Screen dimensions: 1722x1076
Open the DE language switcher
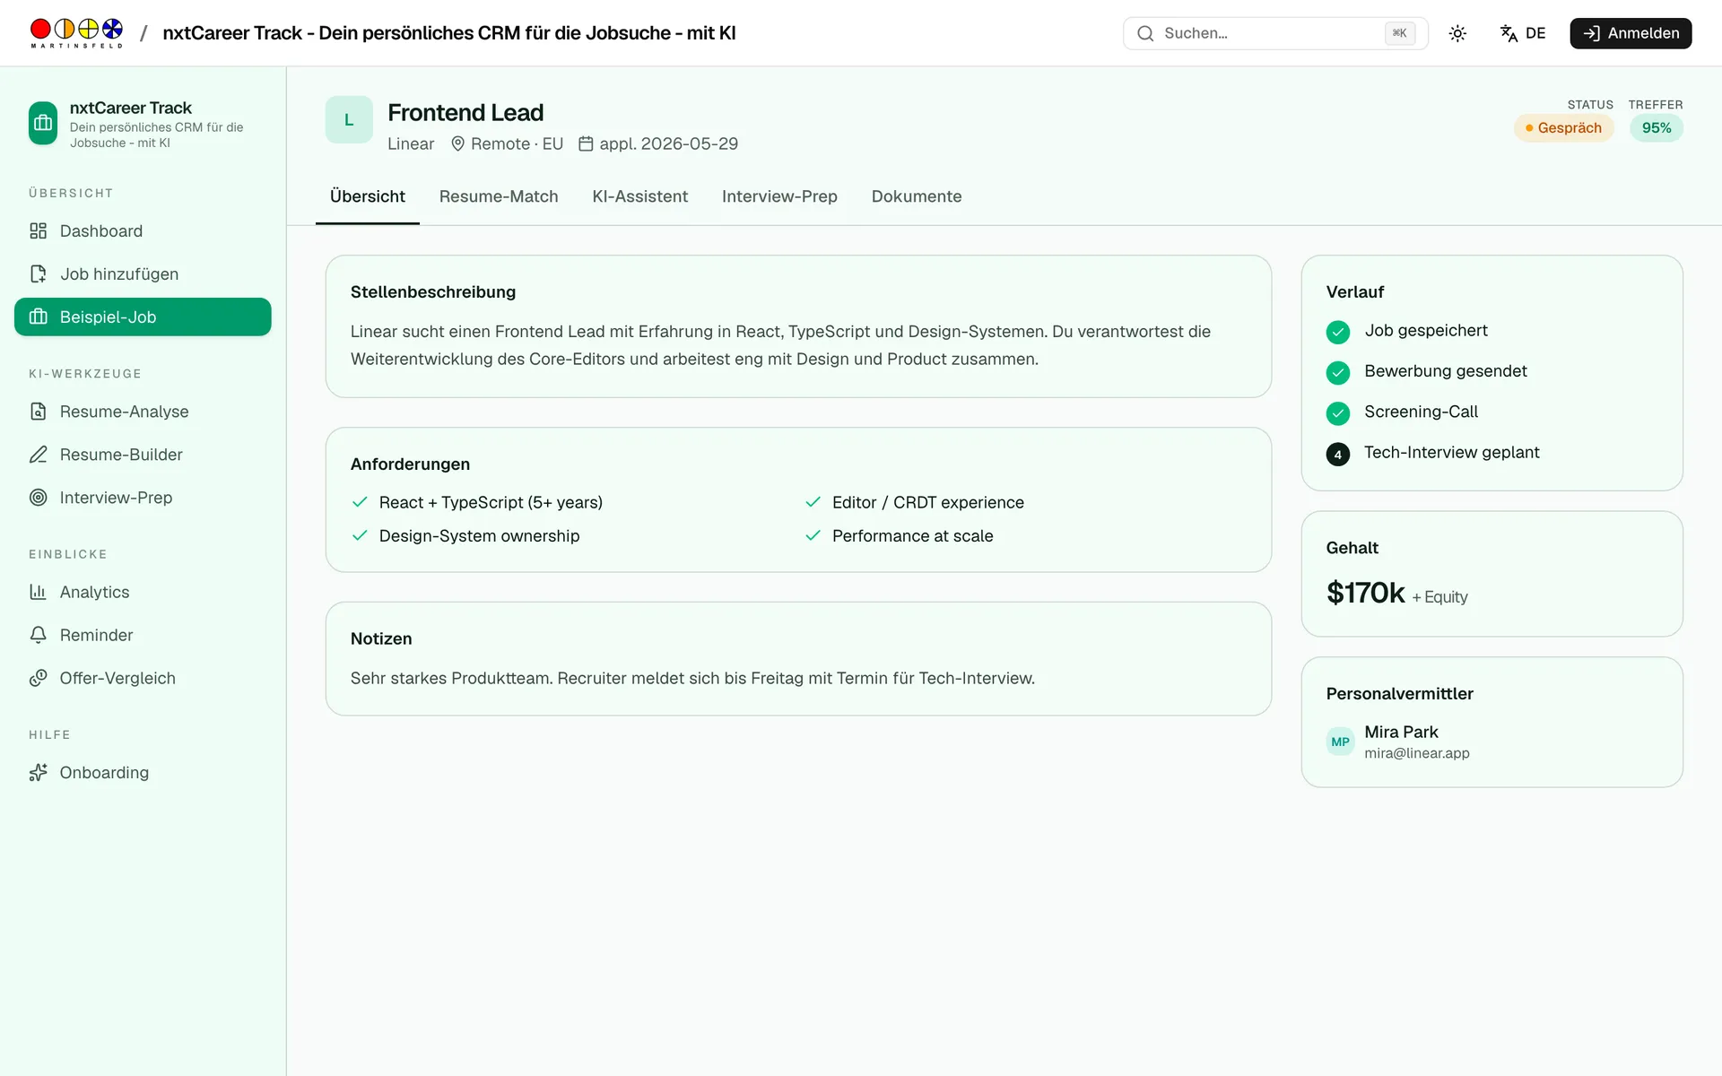(x=1523, y=33)
